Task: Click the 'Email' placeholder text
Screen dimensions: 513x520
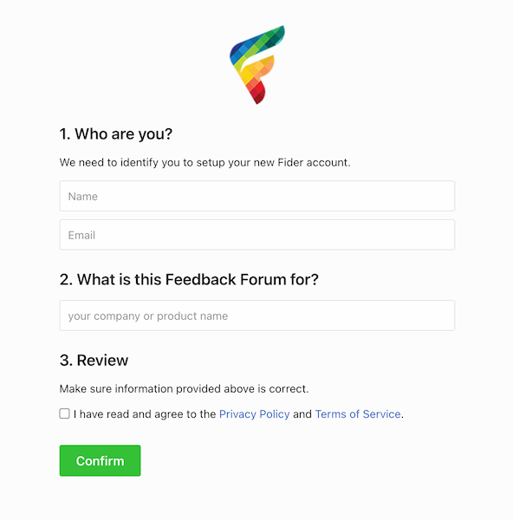Action: point(81,235)
